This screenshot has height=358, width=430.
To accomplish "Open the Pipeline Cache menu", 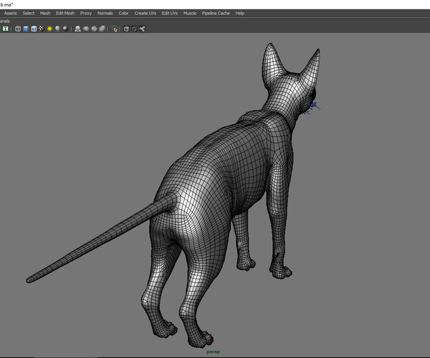I will (216, 13).
